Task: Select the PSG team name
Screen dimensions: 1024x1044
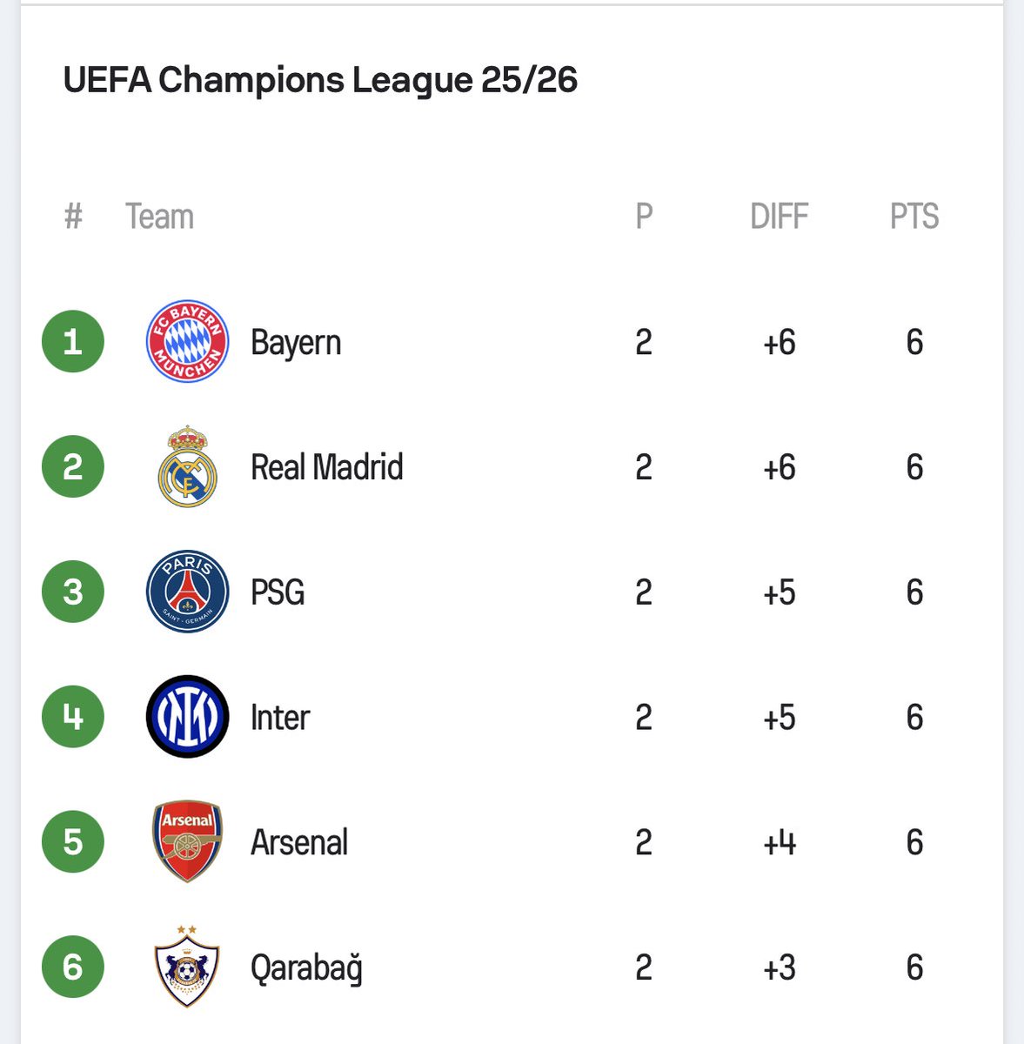Action: pyautogui.click(x=278, y=592)
